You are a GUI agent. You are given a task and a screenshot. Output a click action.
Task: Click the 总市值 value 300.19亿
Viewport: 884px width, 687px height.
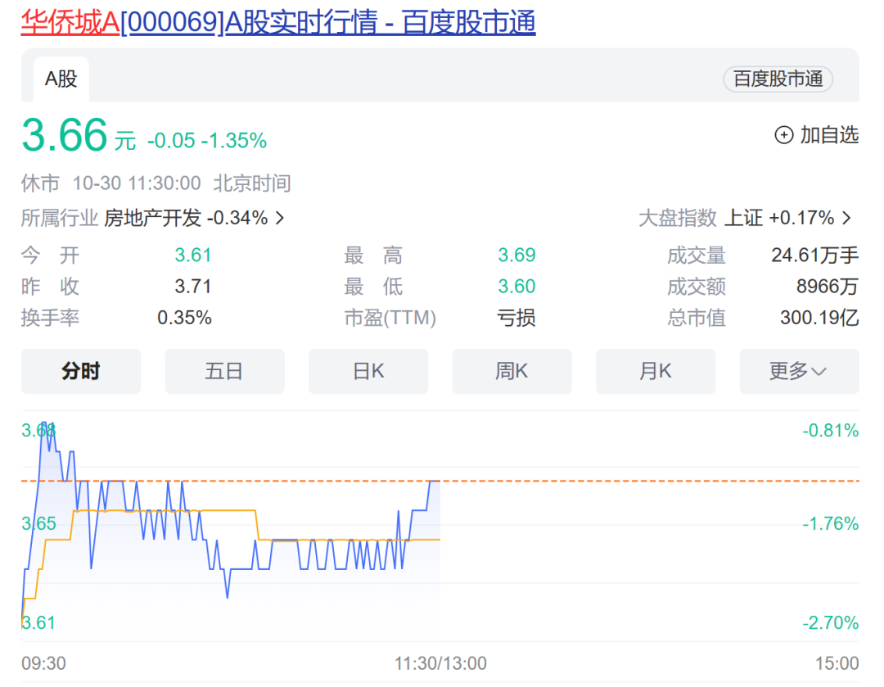coord(819,319)
